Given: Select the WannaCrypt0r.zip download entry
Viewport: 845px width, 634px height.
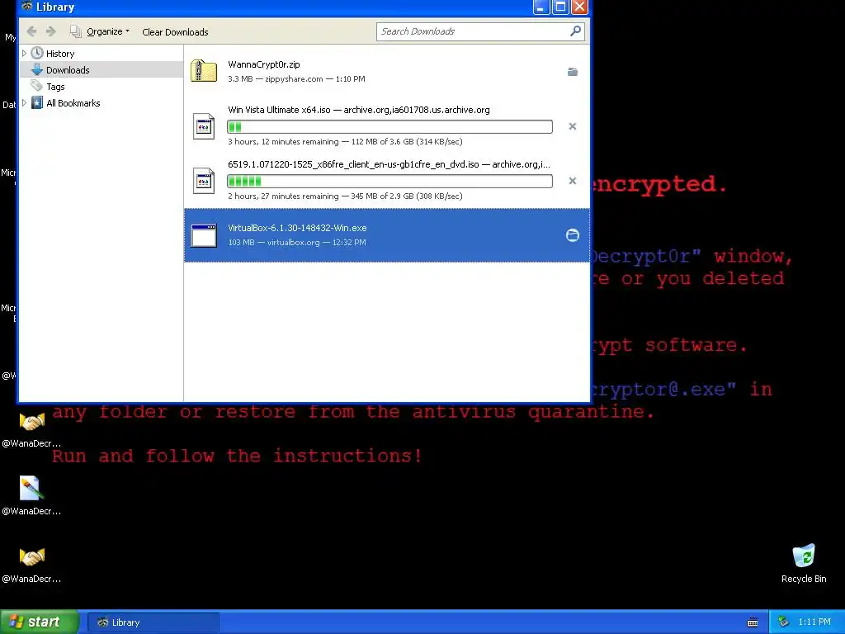Looking at the screenshot, I should point(386,71).
